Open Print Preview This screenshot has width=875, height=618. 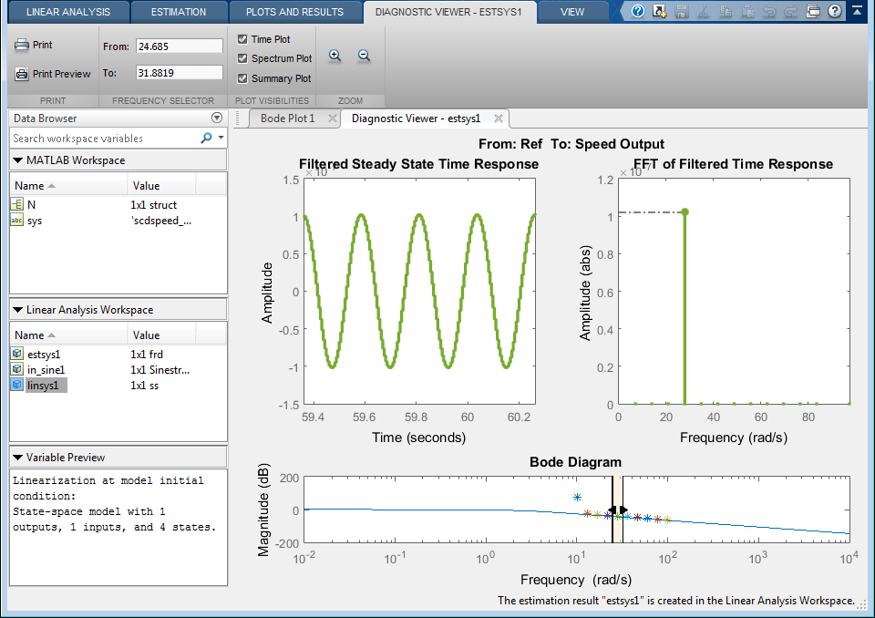53,74
